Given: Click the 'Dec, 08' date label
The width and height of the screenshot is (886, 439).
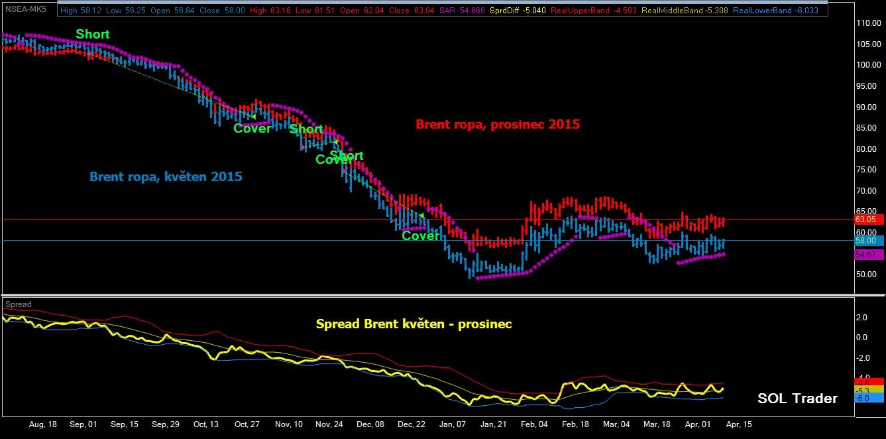Looking at the screenshot, I should click(x=370, y=424).
